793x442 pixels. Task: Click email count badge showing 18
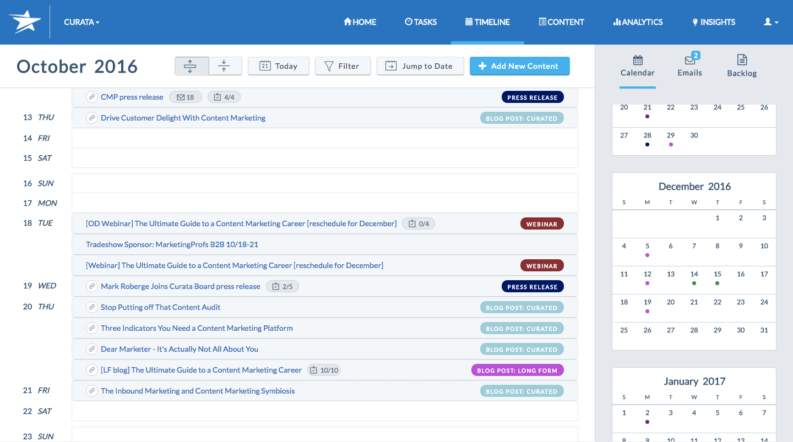185,97
